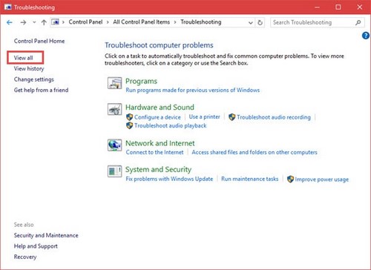Click the System and Security icon
The image size is (371, 270).
pos(114,171)
